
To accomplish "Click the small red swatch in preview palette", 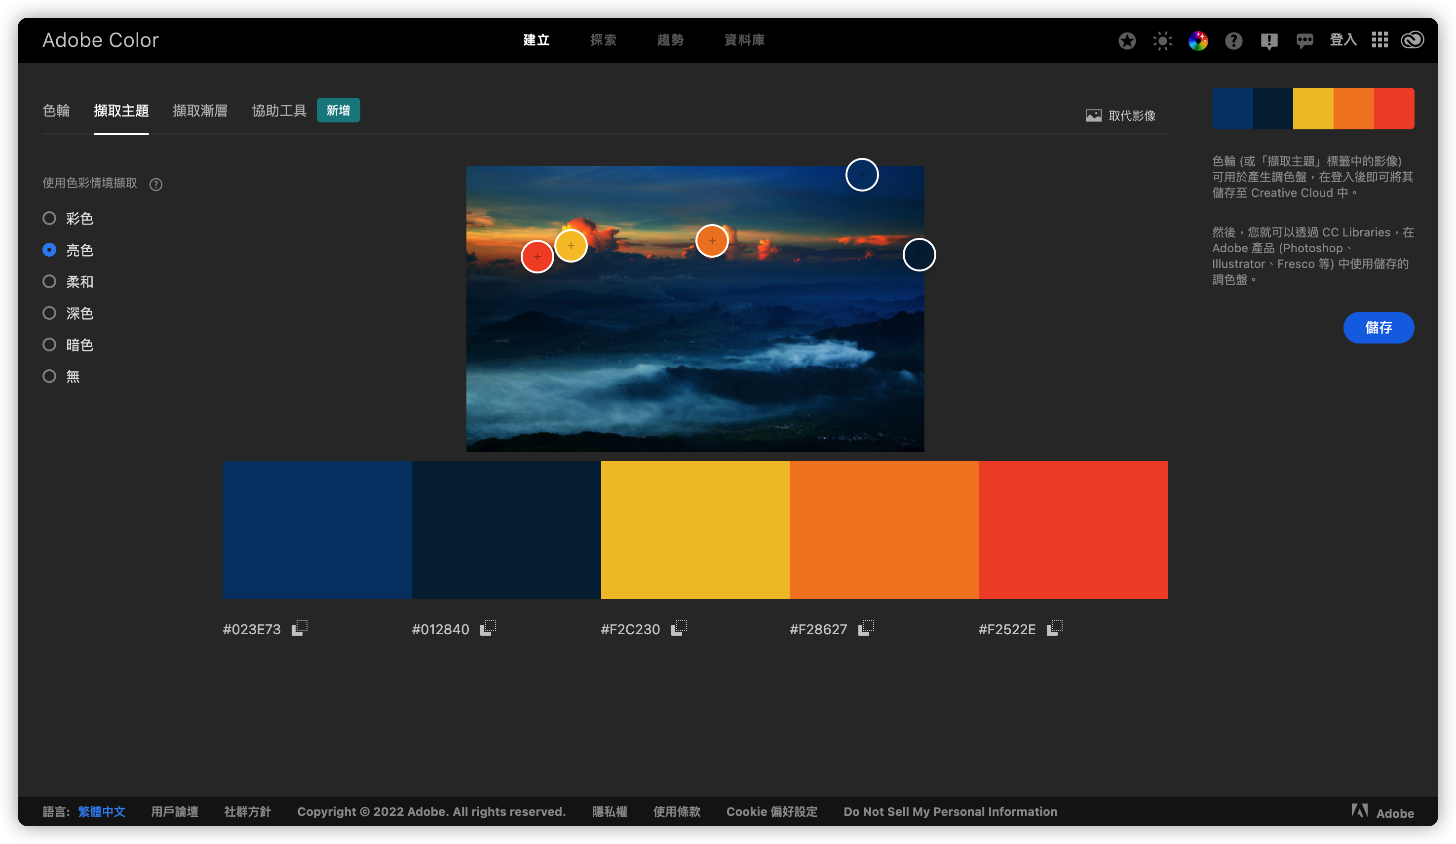I will click(1394, 109).
